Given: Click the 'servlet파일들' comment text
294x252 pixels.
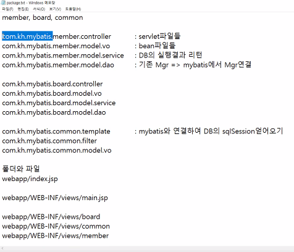Looking at the screenshot, I should [159, 36].
